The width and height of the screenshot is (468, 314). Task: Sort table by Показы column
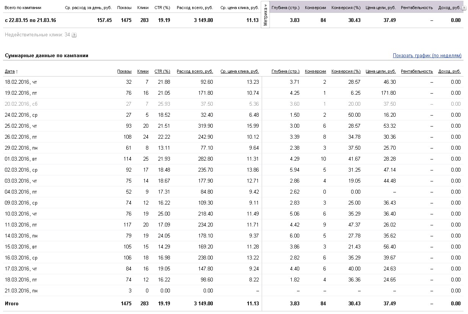(124, 71)
